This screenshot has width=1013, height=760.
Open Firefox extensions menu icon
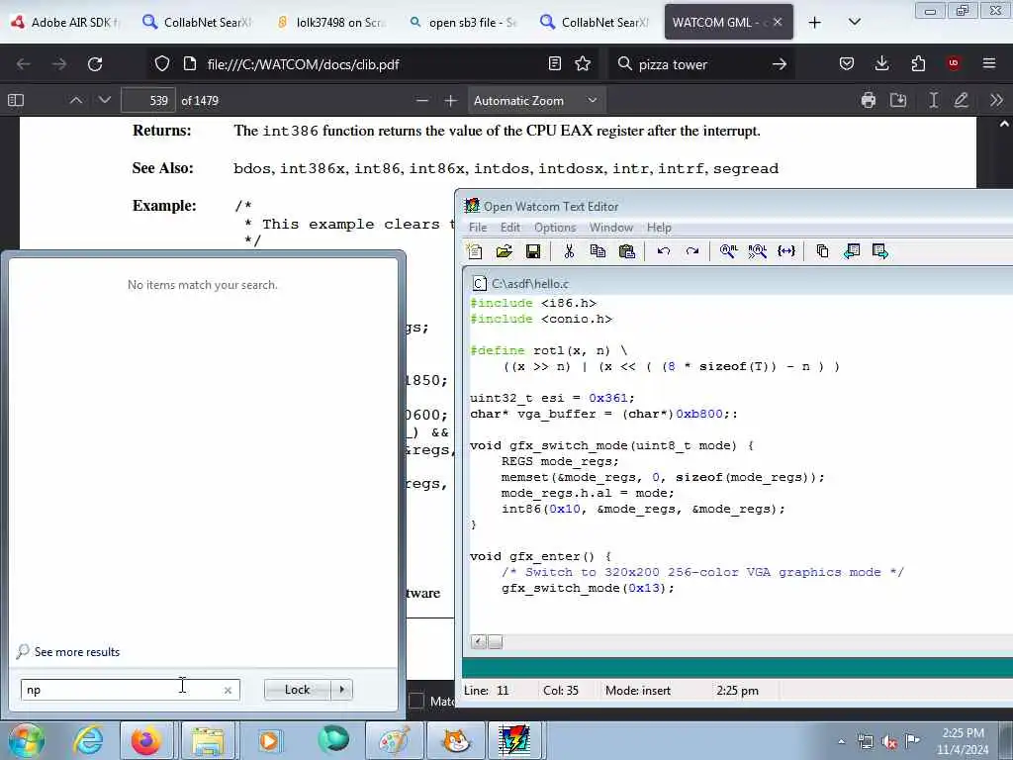[918, 63]
